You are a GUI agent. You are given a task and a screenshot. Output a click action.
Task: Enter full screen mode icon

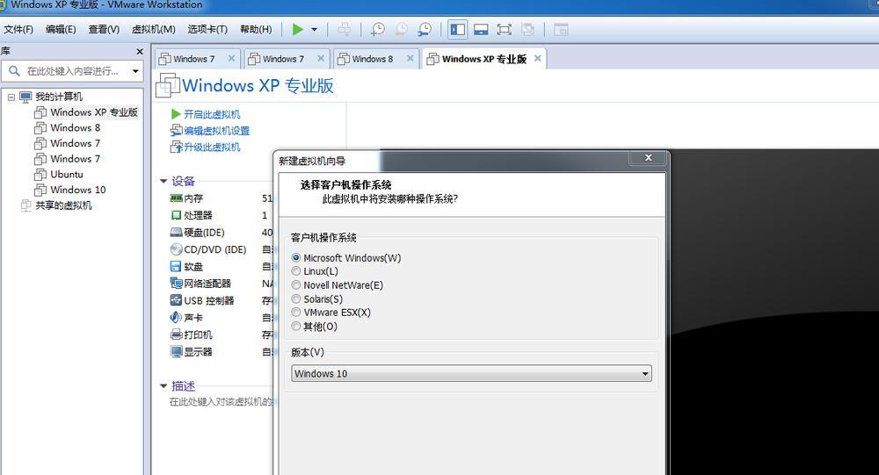click(x=504, y=29)
